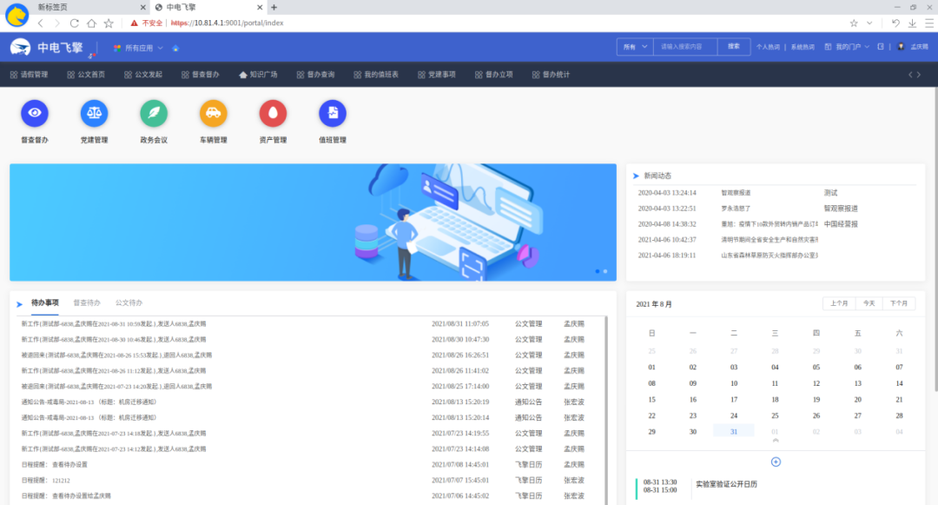This screenshot has width=938, height=505.
Task: Click the 搜索 button
Action: tap(734, 47)
